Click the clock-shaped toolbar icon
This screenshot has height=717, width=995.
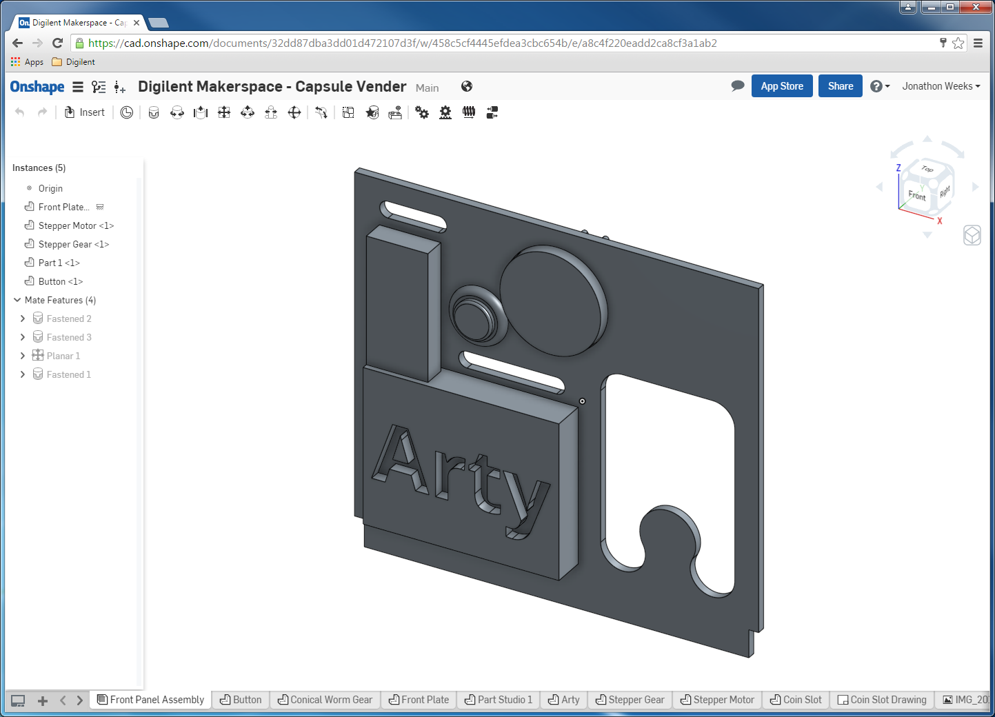(127, 112)
